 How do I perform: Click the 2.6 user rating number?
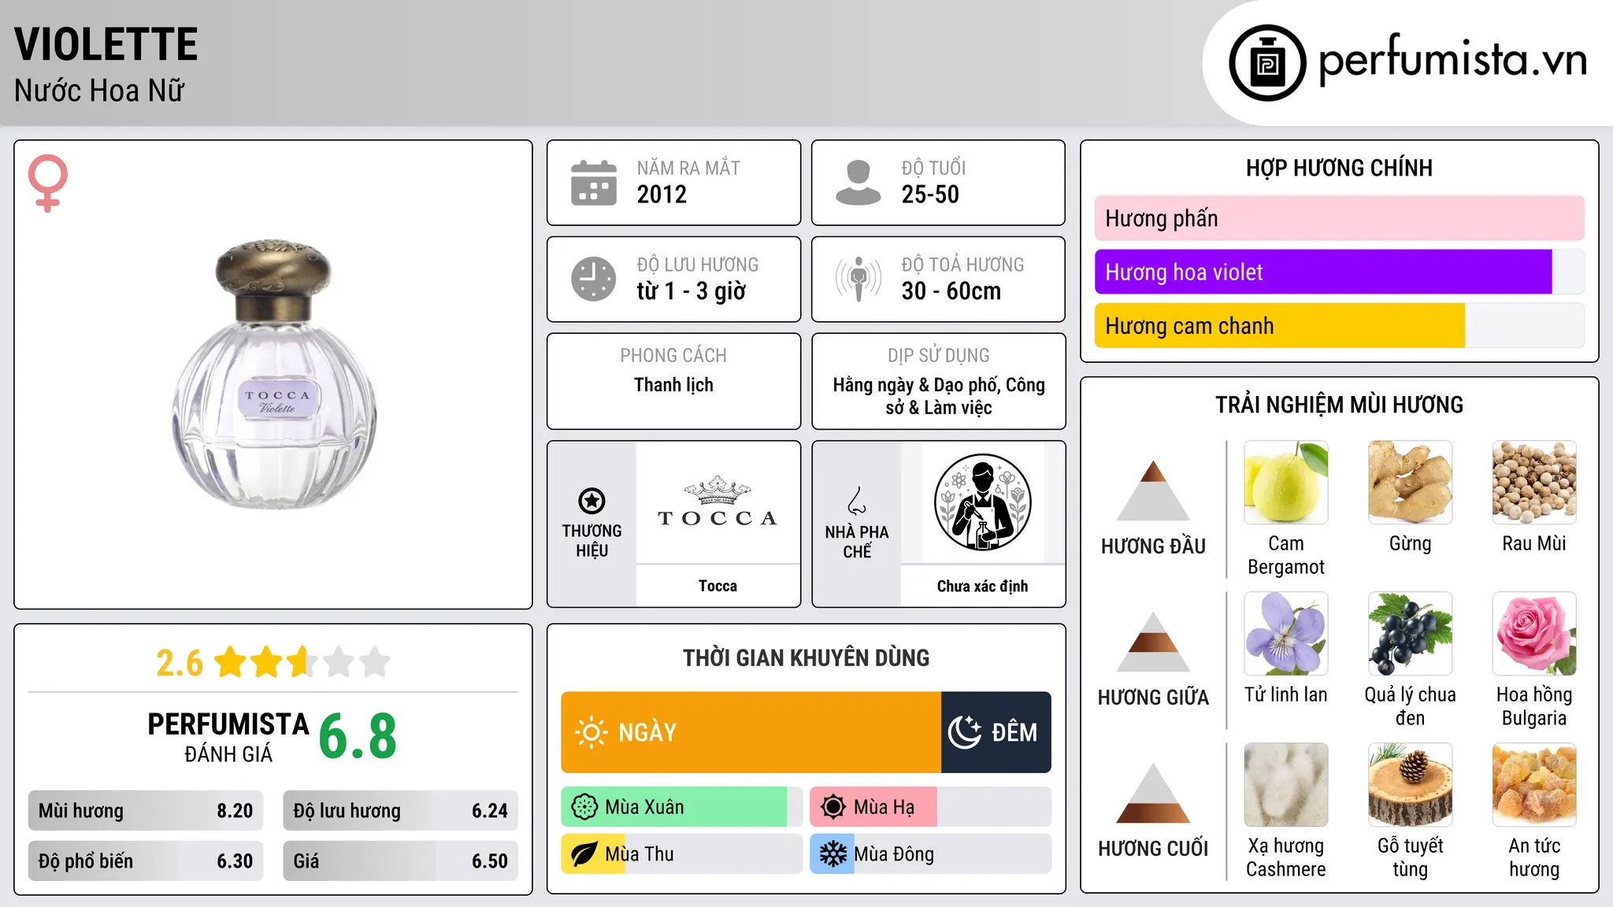pyautogui.click(x=180, y=663)
